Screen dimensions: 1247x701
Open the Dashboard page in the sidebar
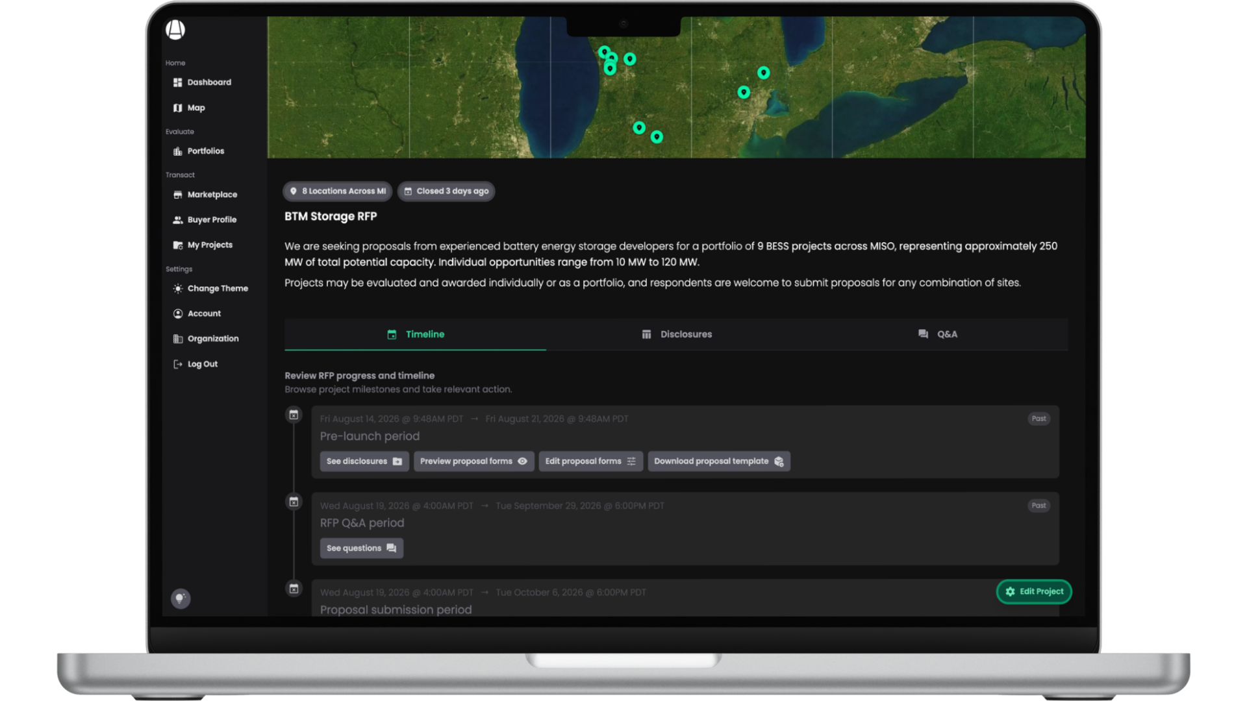pos(202,82)
